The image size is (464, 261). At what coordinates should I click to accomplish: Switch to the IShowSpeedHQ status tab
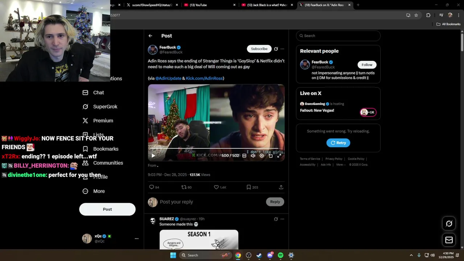152,5
